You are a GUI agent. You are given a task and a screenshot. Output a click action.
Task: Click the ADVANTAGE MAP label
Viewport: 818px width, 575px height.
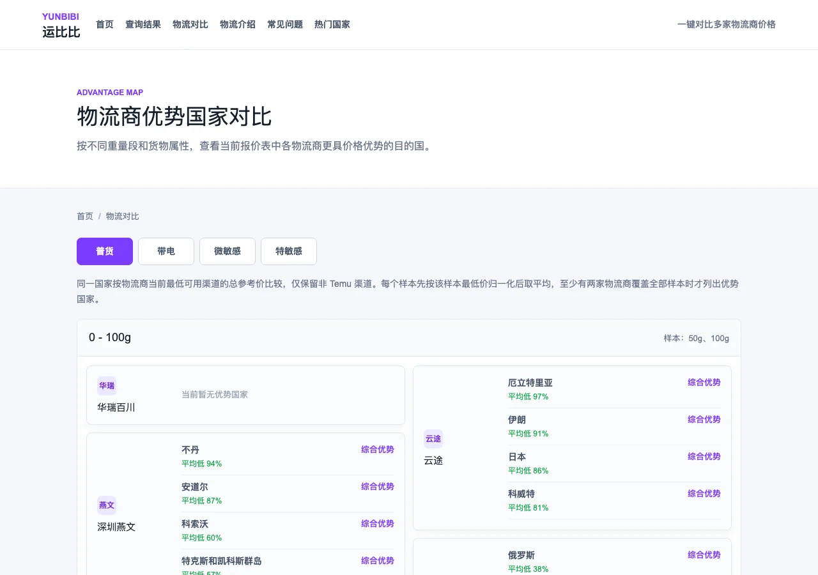[x=110, y=93]
